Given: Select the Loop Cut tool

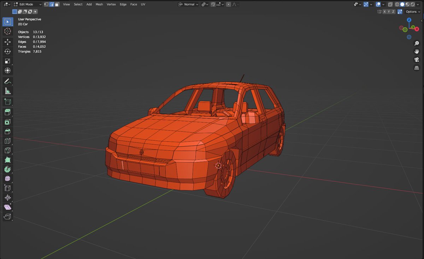Looking at the screenshot, I should [7, 141].
